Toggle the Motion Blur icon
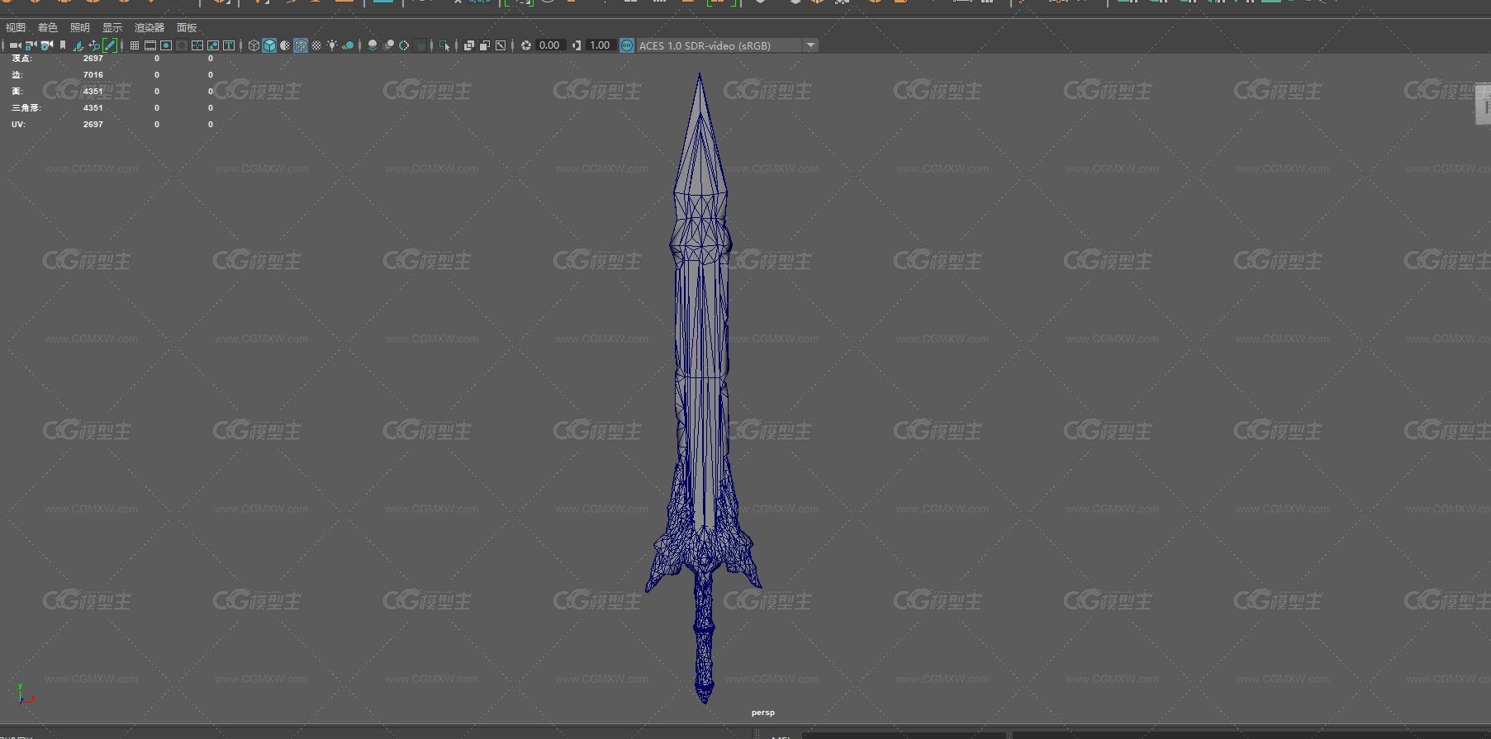The image size is (1491, 739). (388, 45)
